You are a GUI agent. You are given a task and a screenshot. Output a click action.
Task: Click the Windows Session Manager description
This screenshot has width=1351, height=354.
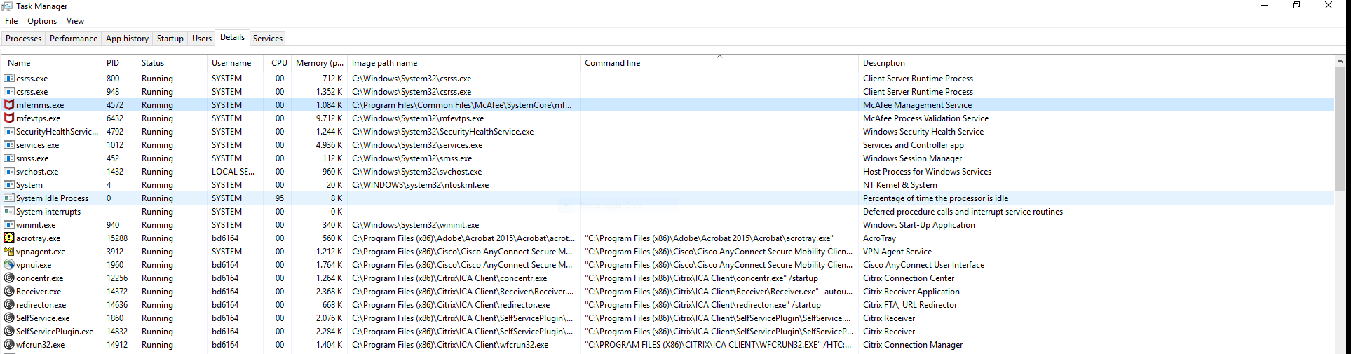[x=912, y=158]
